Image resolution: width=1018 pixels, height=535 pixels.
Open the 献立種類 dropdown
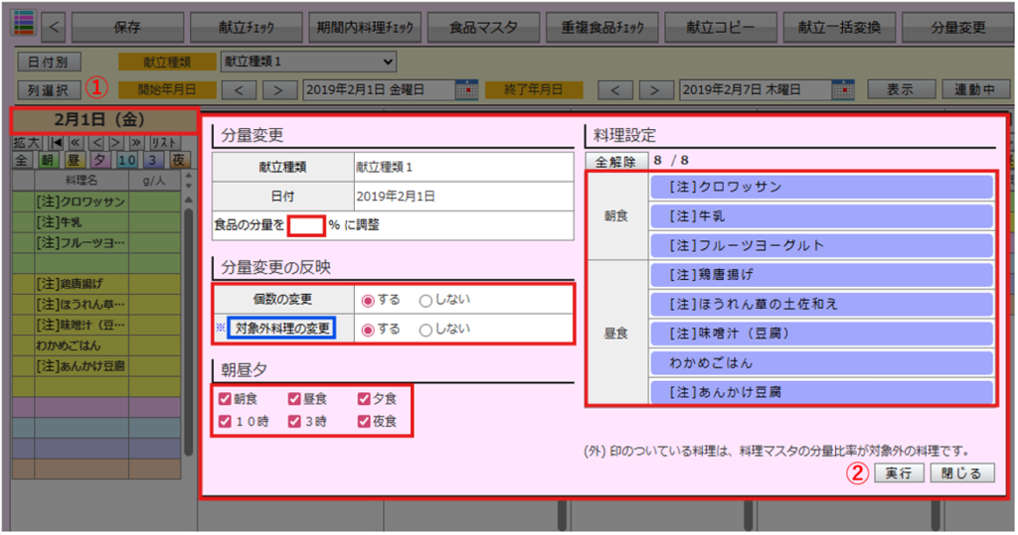pos(307,62)
